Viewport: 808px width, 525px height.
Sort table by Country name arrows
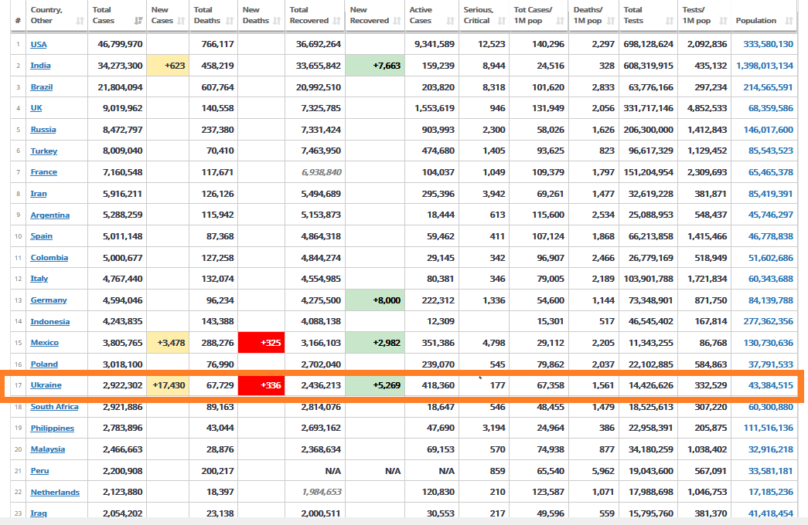coord(80,21)
